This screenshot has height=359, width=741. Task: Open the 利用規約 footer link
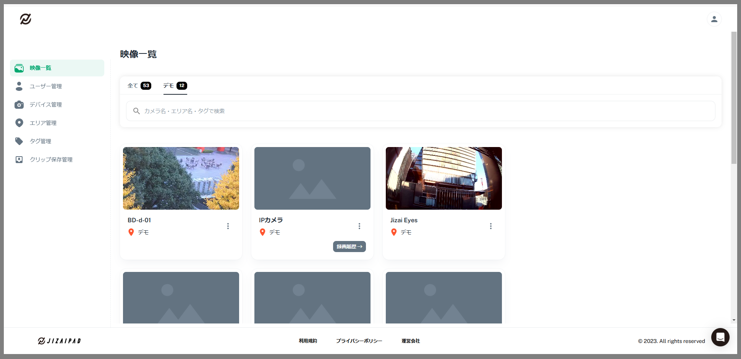pyautogui.click(x=308, y=341)
